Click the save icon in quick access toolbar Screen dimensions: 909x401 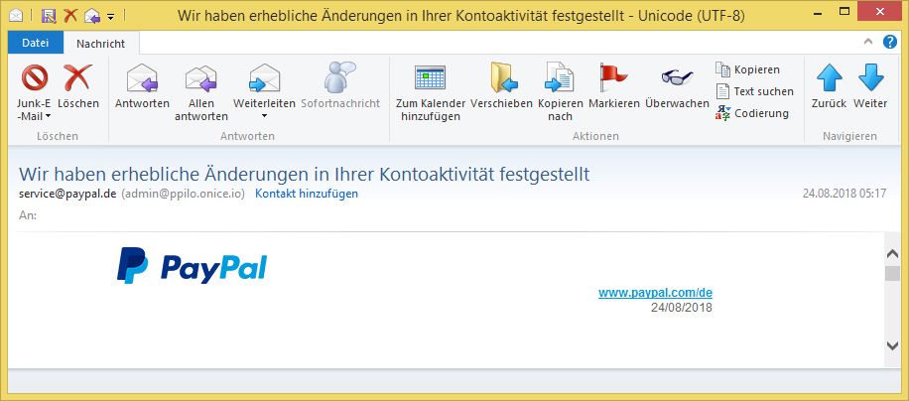pos(49,16)
